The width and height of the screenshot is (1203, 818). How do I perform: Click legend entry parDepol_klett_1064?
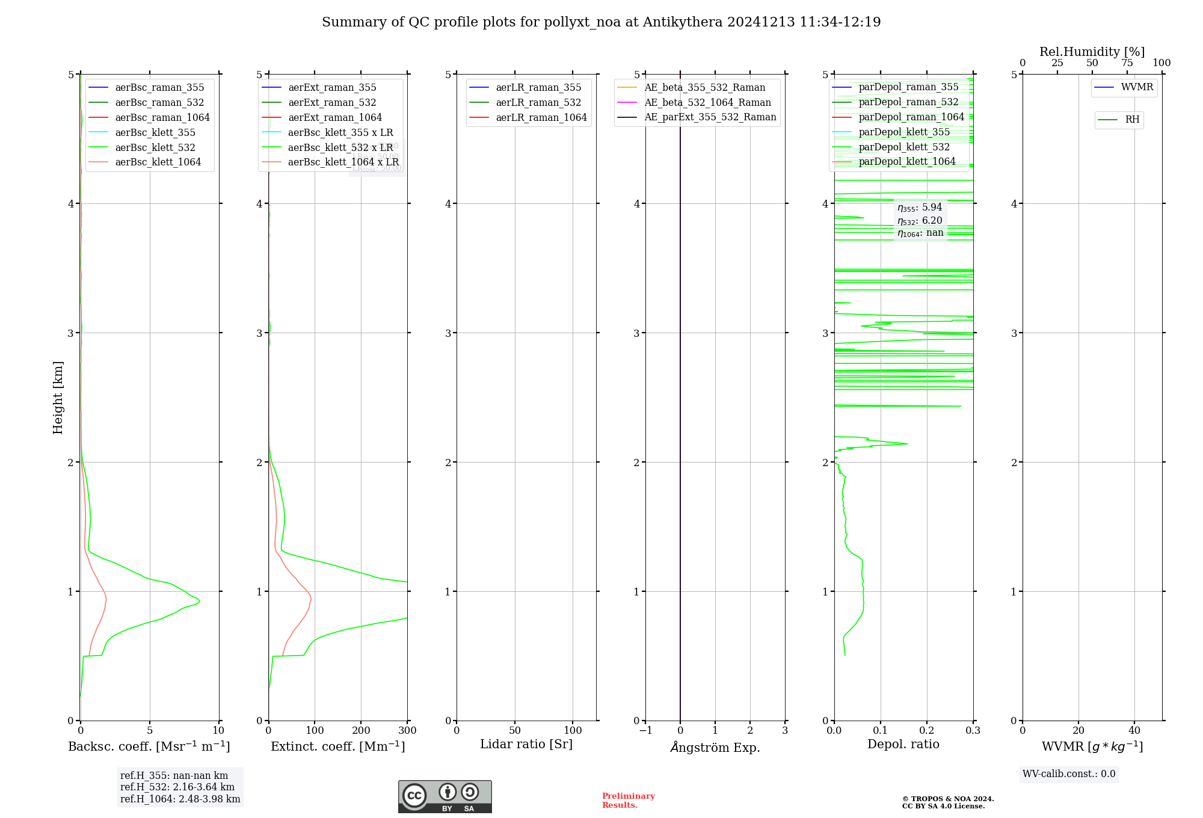[x=894, y=162]
